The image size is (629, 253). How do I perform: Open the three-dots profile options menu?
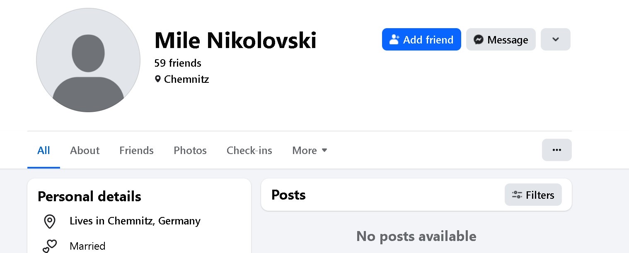556,150
